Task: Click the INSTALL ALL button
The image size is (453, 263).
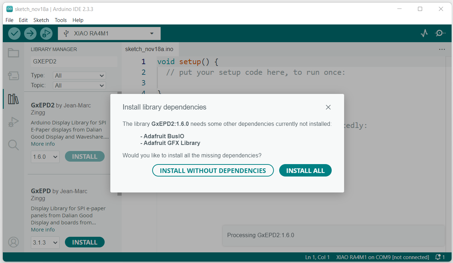Action: [x=305, y=170]
